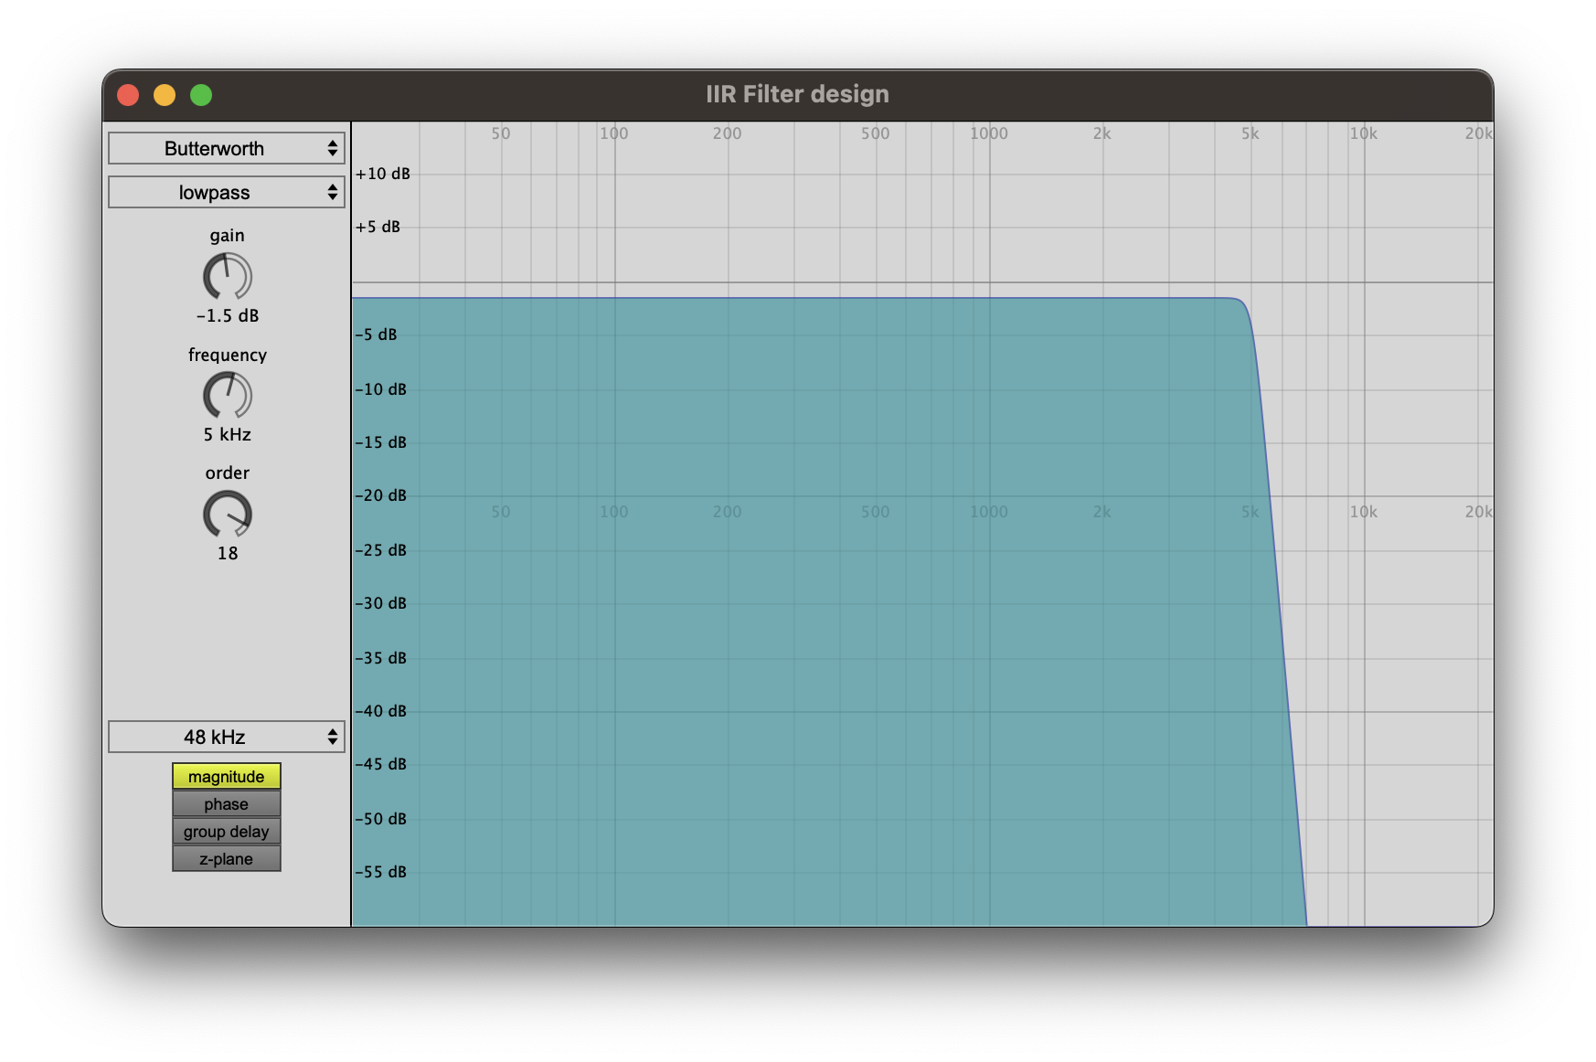Click the -35 dB axis label
The height and width of the screenshot is (1062, 1596).
381,658
